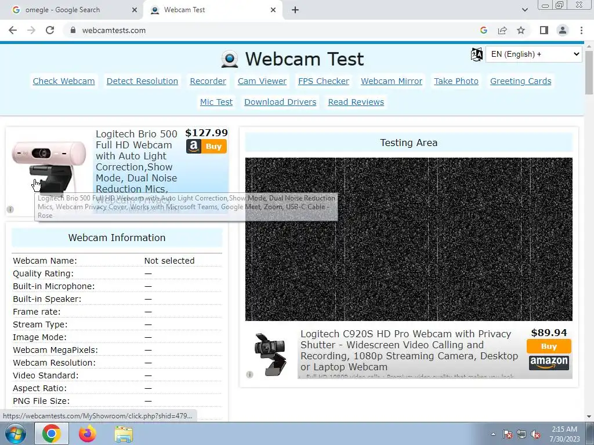594x445 pixels.
Task: Open Download Drivers link
Action: click(x=280, y=102)
